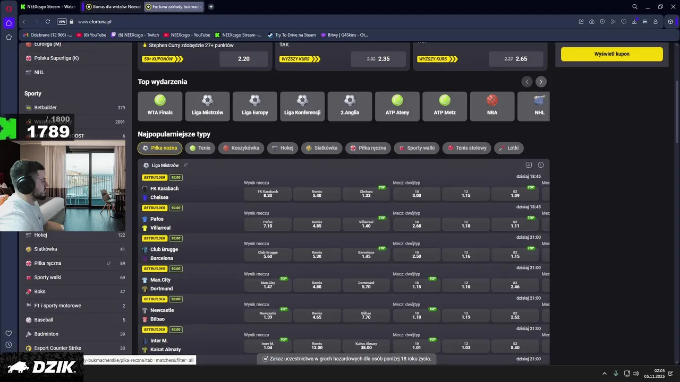Screen dimensions: 680x382
Task: Switch to NEEXcsgo Stream tab
Action: pos(48,7)
